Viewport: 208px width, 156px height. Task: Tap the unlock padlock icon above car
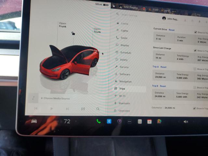coord(73,33)
